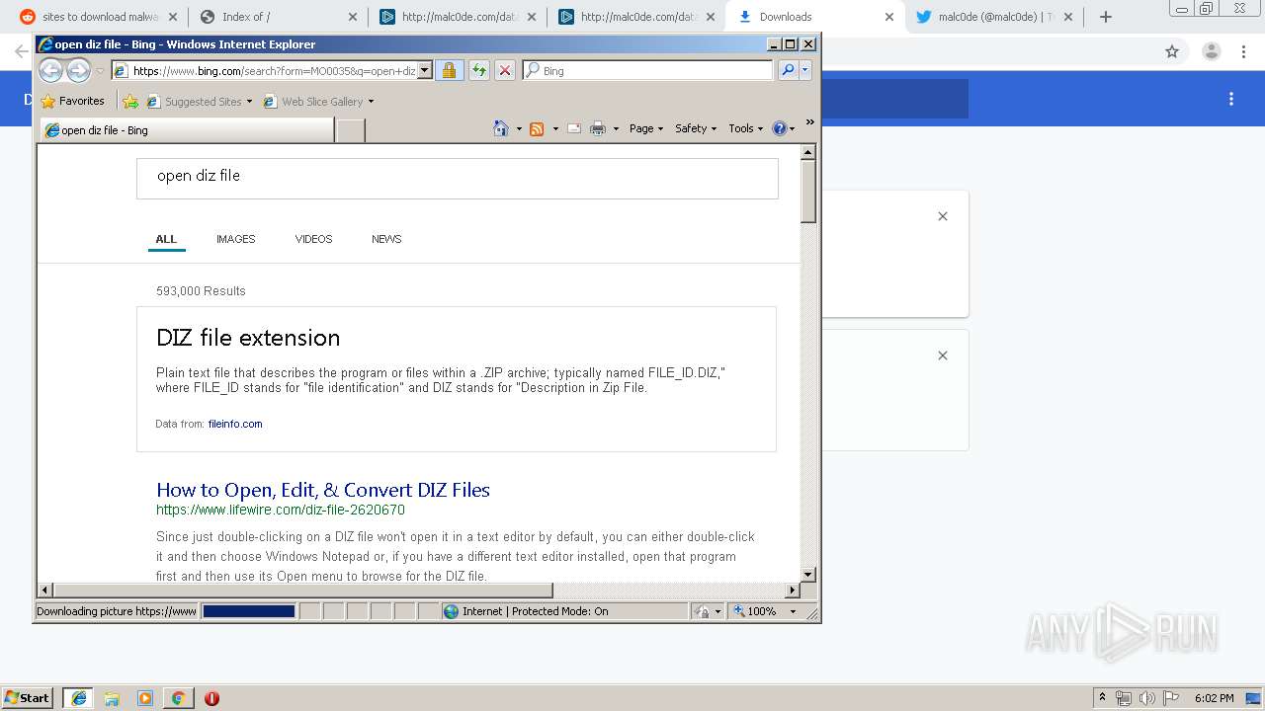
Task: Click the security lock icon in IE
Action: [x=449, y=70]
